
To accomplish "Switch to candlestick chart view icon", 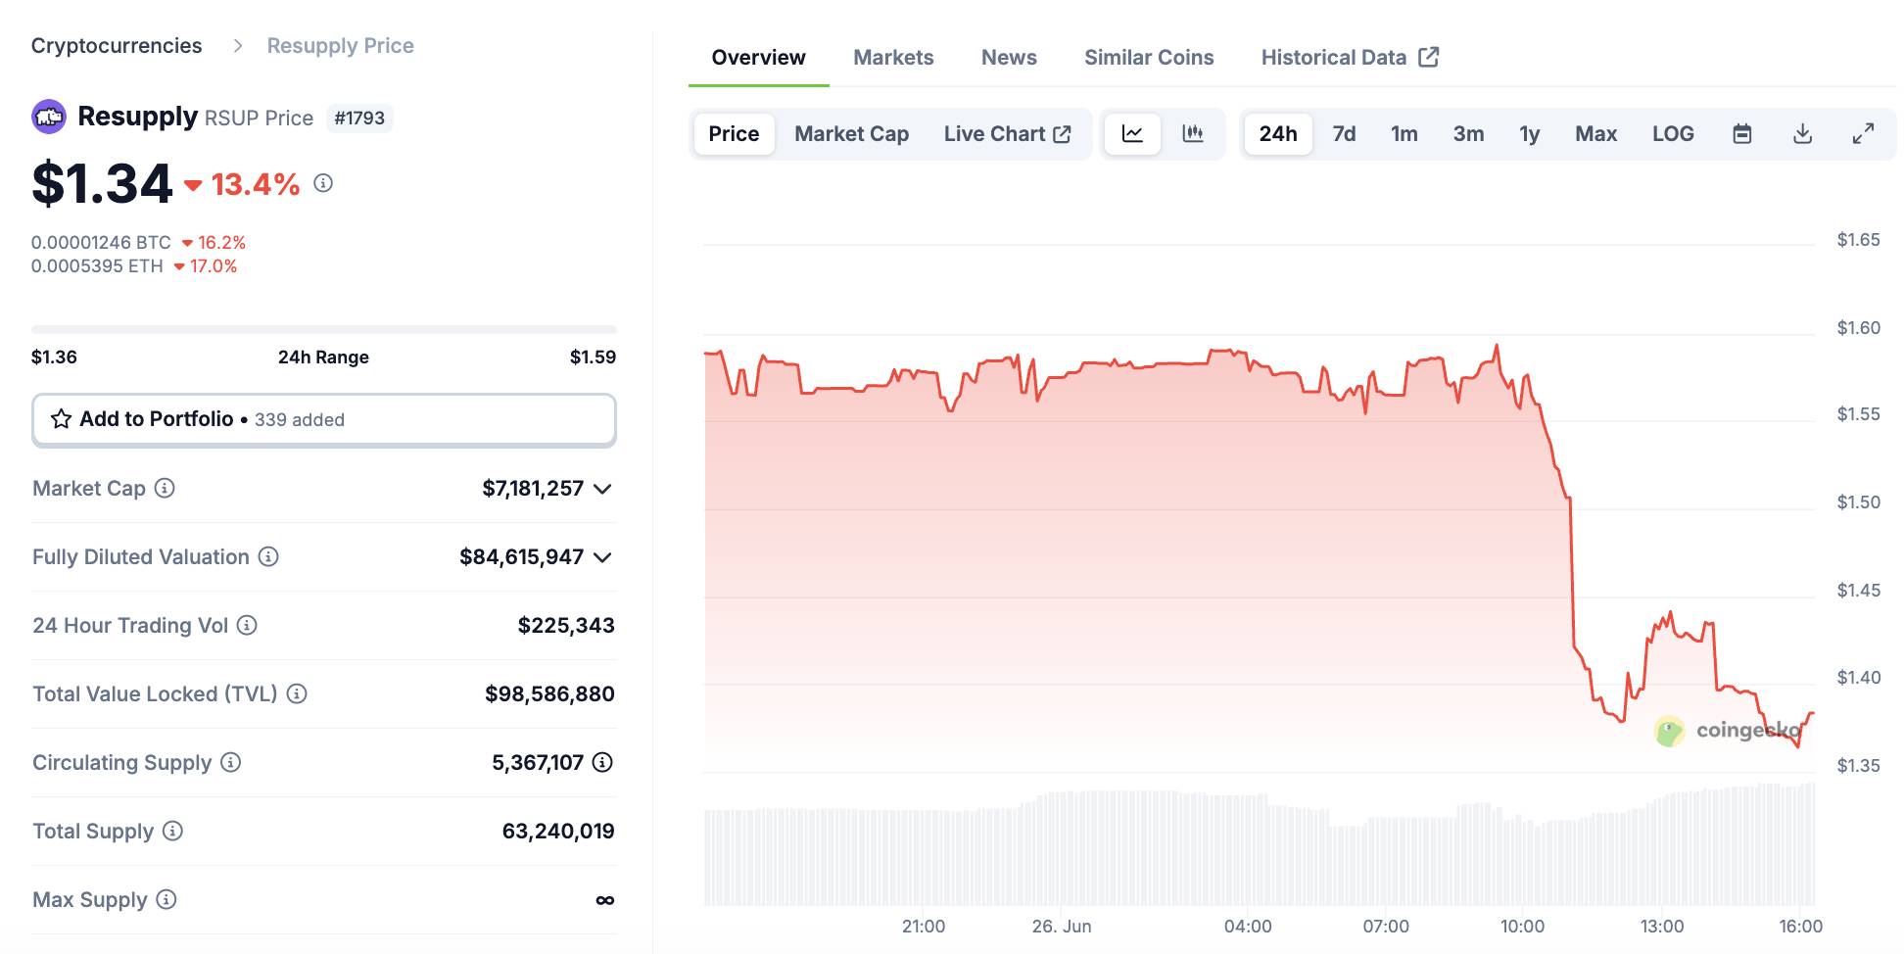I will 1192,134.
